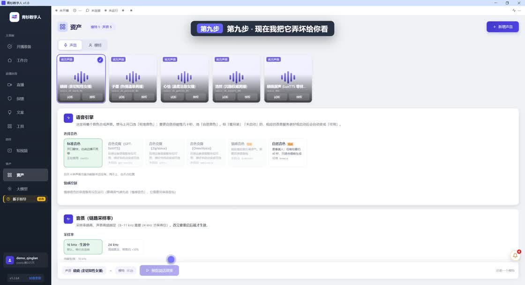Switch to the 声音 tab
Screen dimensions: 525x285
click(70, 45)
